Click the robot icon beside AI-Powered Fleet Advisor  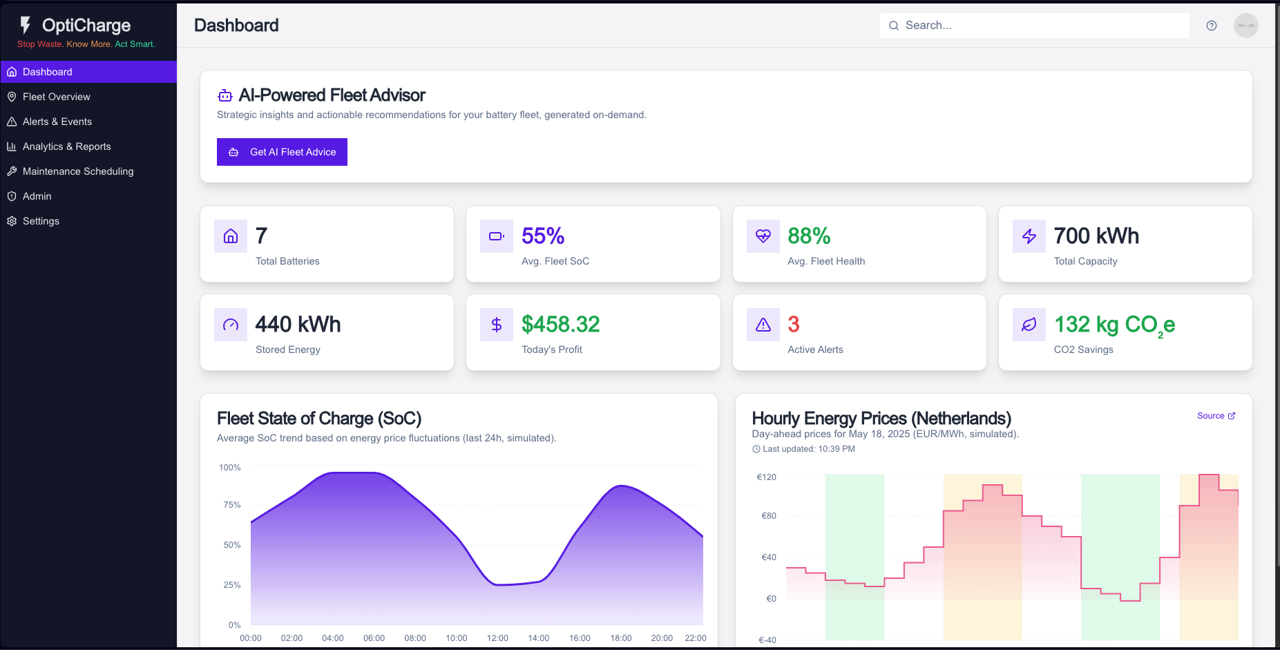225,95
